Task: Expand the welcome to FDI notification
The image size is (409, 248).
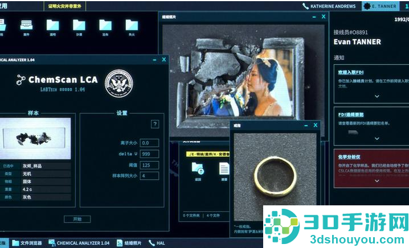Action: point(377,96)
